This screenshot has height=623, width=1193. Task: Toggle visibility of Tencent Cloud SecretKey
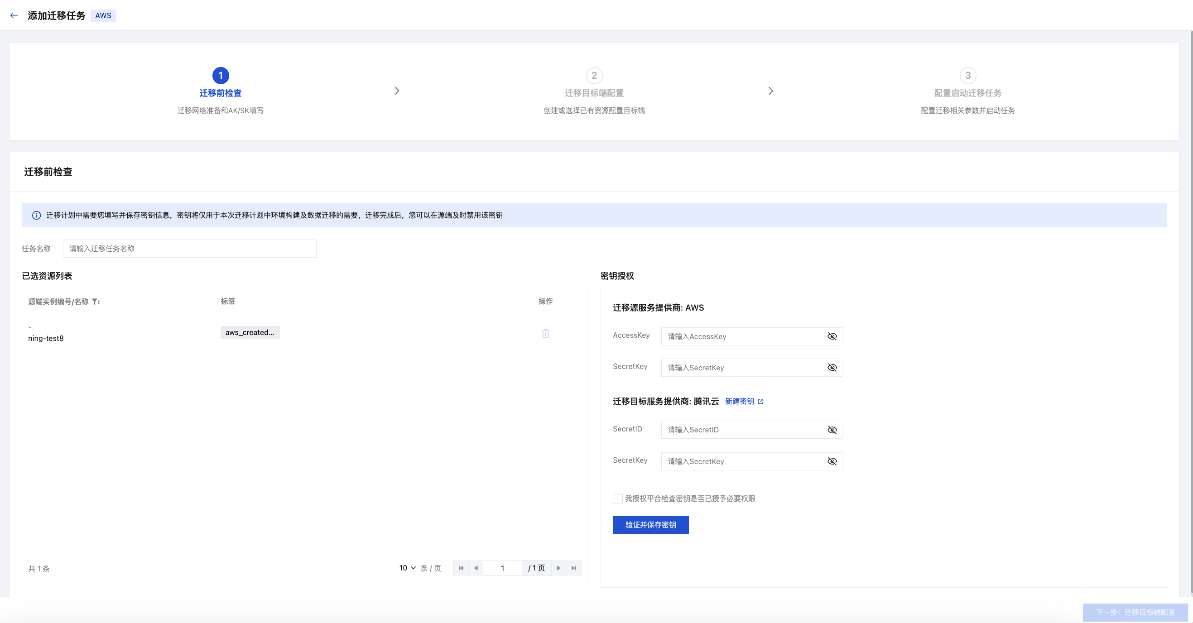[x=832, y=461]
